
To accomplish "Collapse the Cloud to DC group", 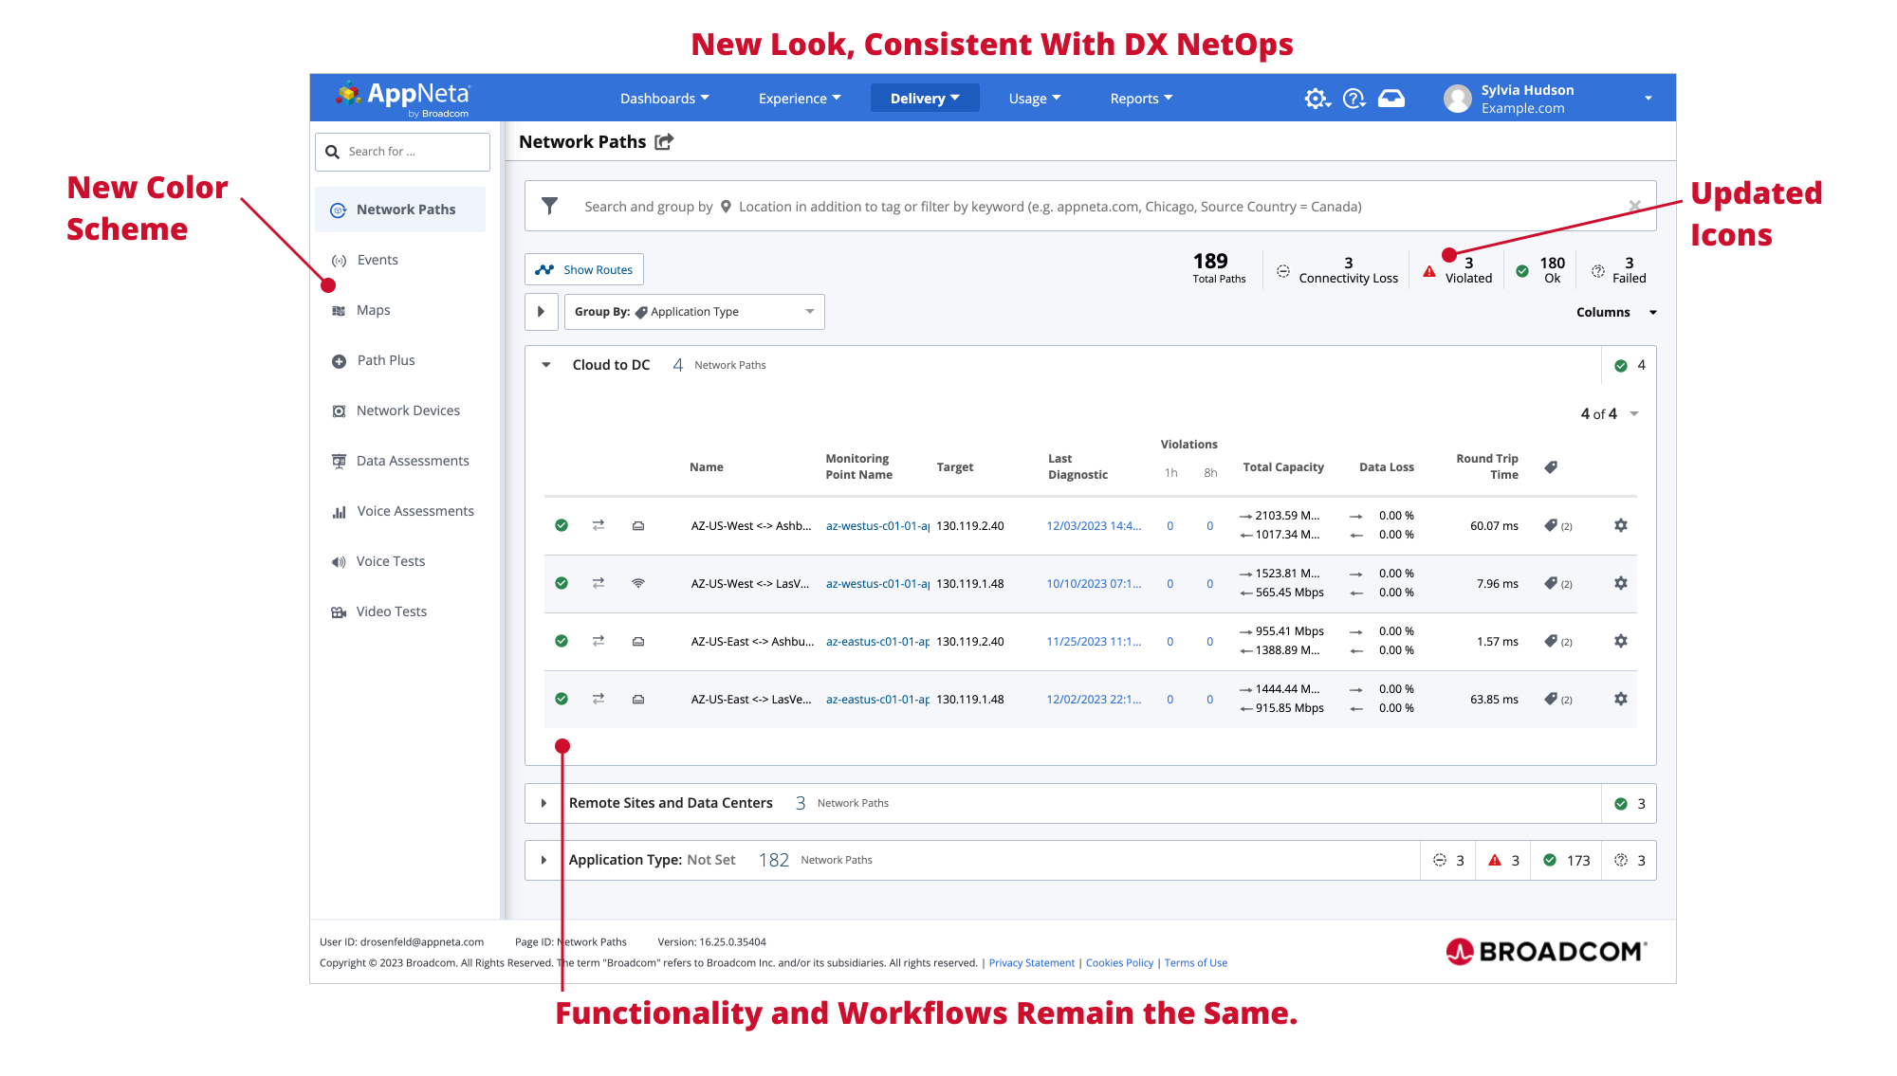I will coord(546,365).
